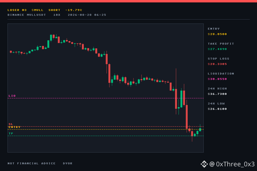Click the DYOR footer text
This screenshot has width=257, height=171.
click(x=68, y=164)
